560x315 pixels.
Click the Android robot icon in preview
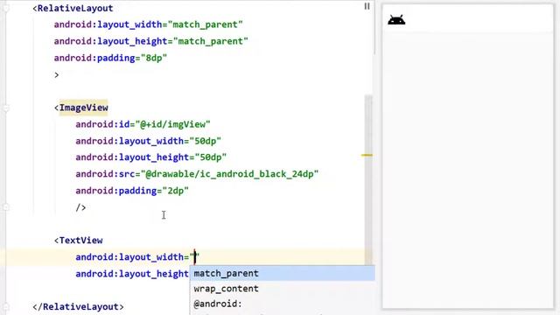(x=396, y=19)
